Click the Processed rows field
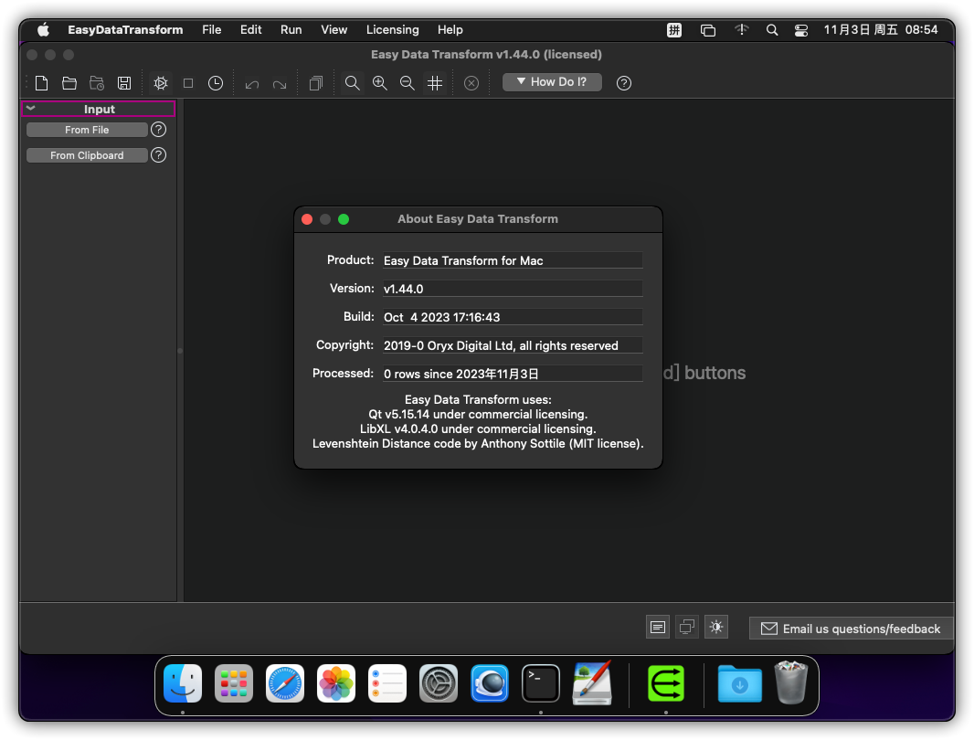974x740 pixels. [513, 374]
